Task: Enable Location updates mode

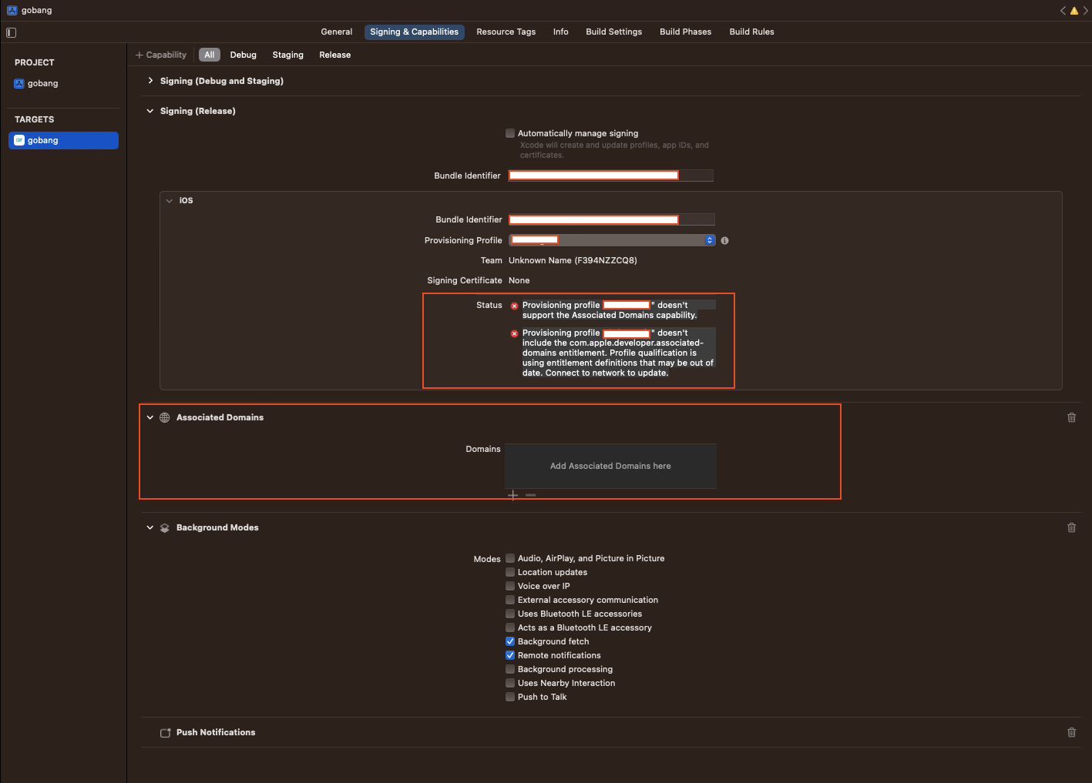Action: (510, 572)
